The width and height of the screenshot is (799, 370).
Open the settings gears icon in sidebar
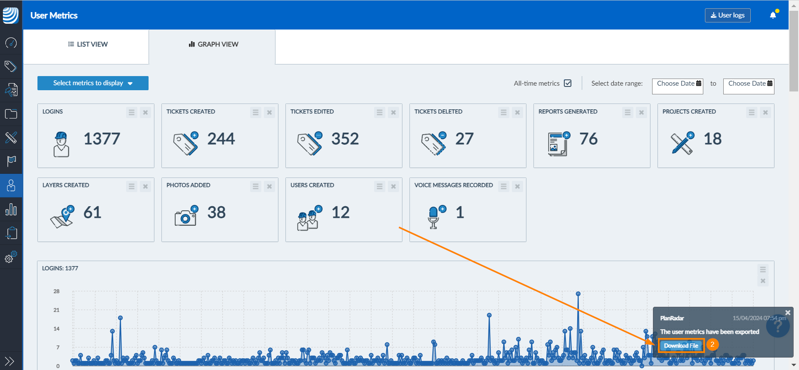pos(11,257)
